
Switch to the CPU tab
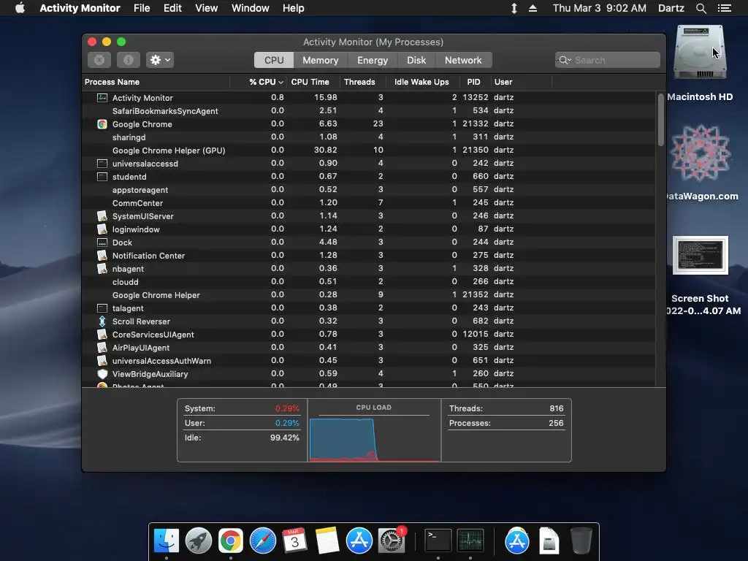coord(274,60)
